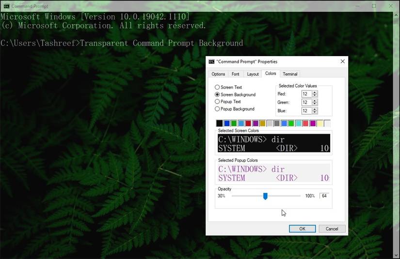Viewport: 400px width, 259px height.
Task: Choose the gold color swatch
Action: pyautogui.click(x=262, y=123)
